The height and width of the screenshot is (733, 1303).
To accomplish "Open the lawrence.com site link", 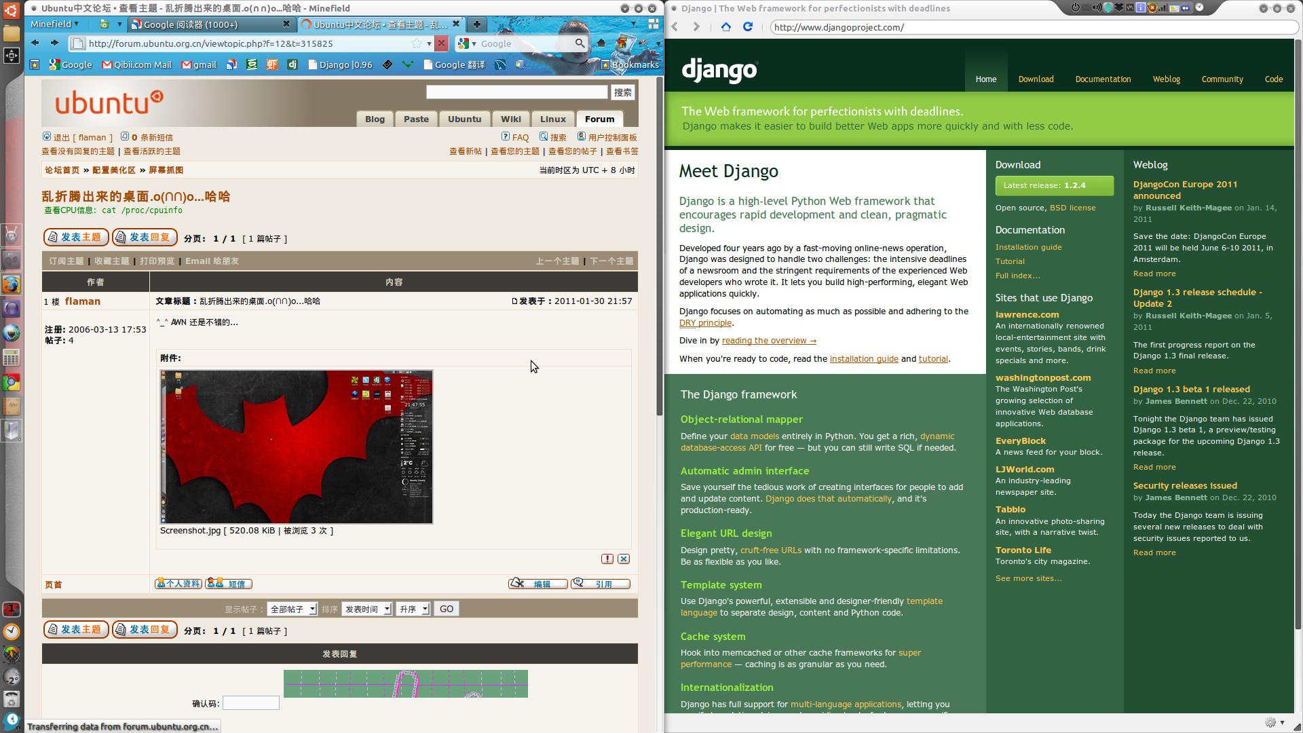I will 1027,315.
